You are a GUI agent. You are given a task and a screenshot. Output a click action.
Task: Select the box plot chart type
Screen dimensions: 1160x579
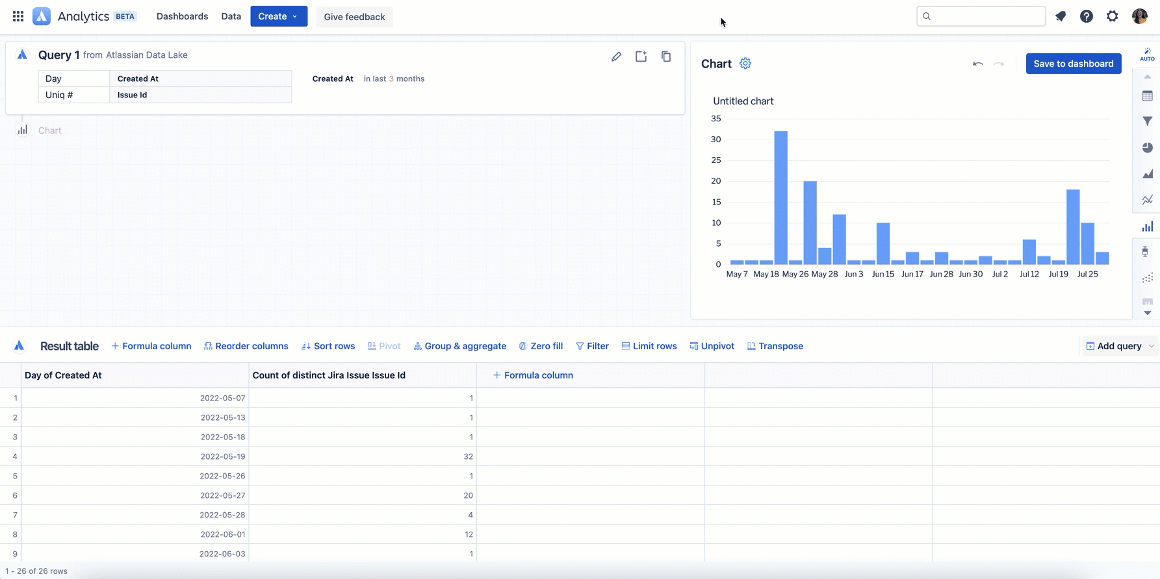1145,252
